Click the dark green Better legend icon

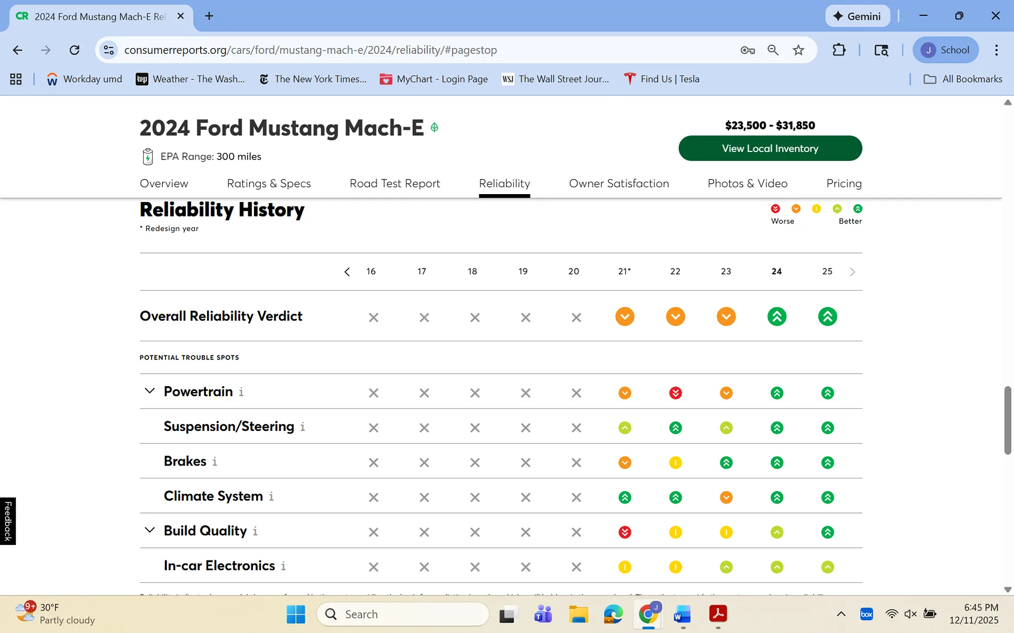click(857, 209)
